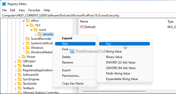Click the Power folder icon

[24, 57]
